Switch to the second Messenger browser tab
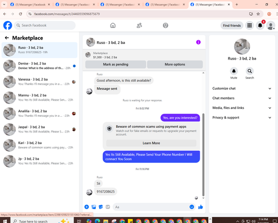 [75, 4]
